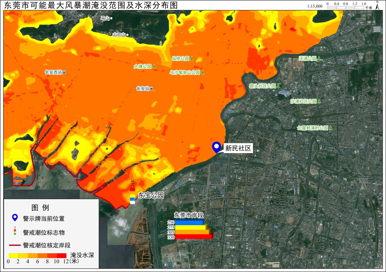Click the 图例 legend heading
Viewport: 386px width, 272px height.
(x=40, y=207)
